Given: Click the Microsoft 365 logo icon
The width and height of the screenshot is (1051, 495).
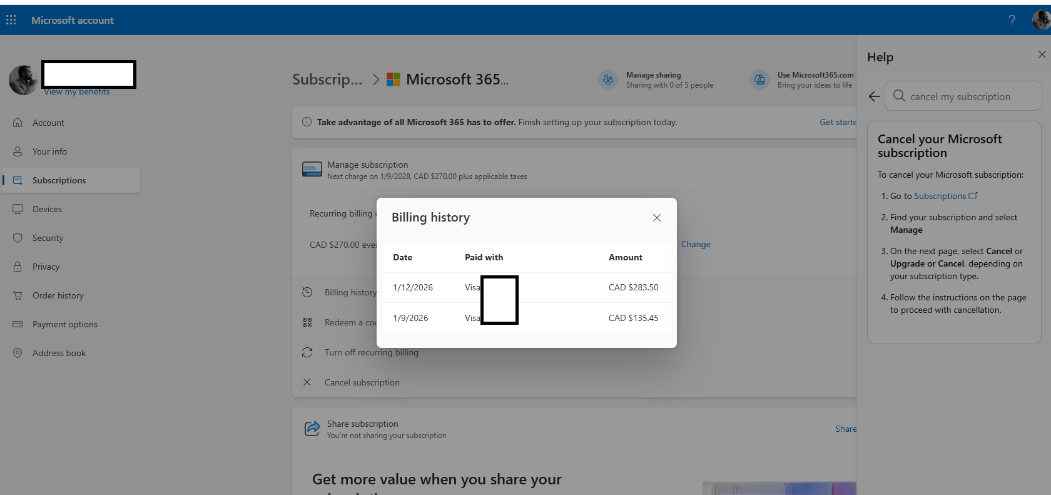Looking at the screenshot, I should [x=393, y=79].
